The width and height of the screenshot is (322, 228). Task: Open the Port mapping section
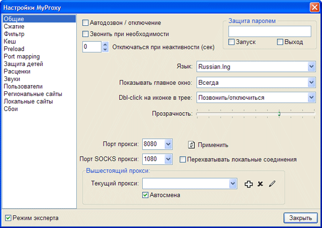tap(20, 56)
